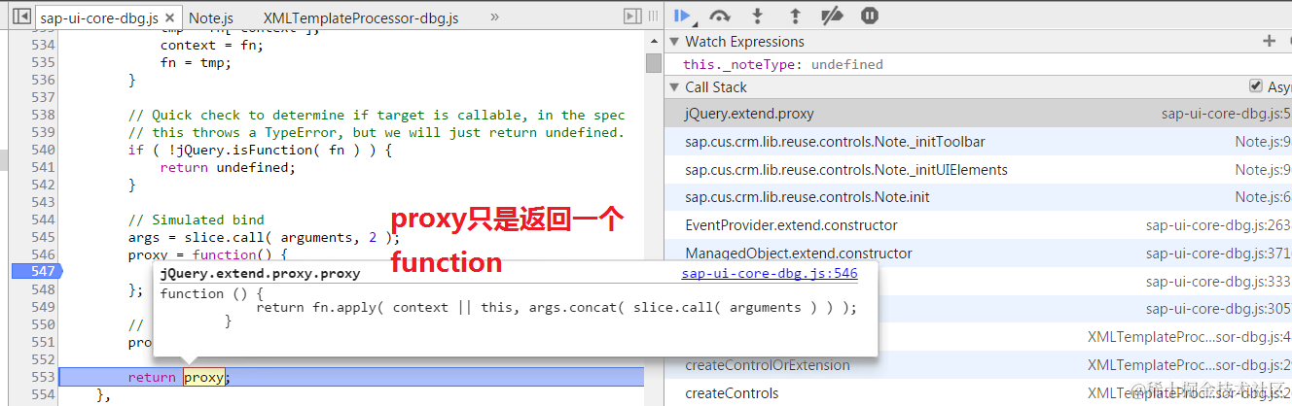Set a breakpoint on line 541
The width and height of the screenshot is (1292, 406).
[x=43, y=167]
